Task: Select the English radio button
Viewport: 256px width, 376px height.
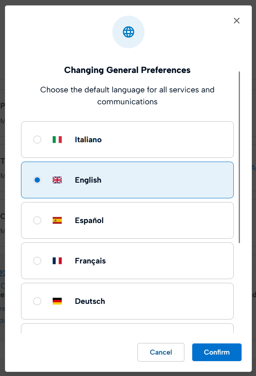Action: [37, 180]
